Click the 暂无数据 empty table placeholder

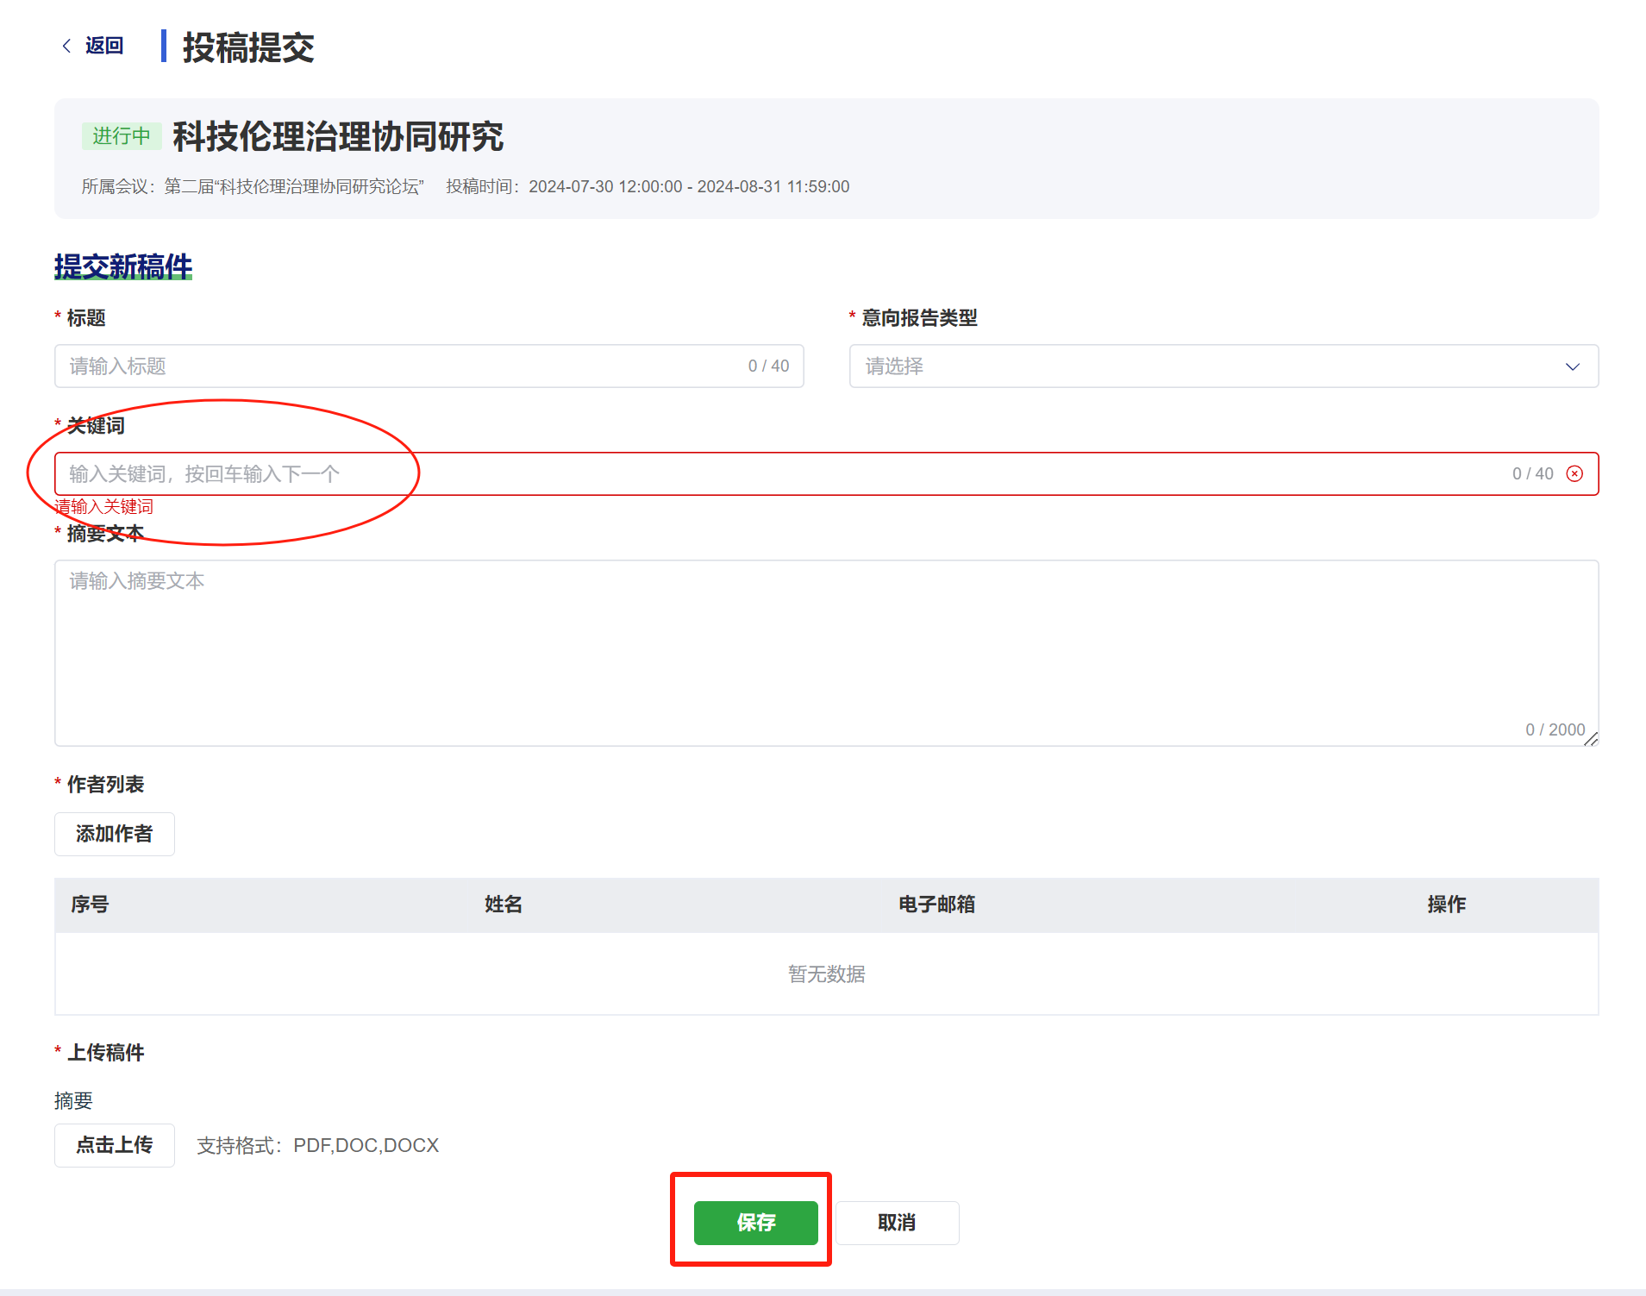[826, 974]
